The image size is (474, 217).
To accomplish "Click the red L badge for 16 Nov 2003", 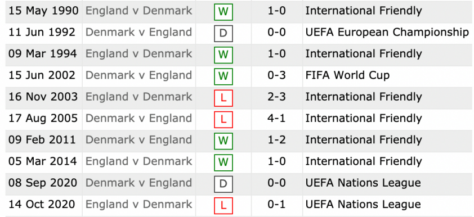I will [x=223, y=98].
